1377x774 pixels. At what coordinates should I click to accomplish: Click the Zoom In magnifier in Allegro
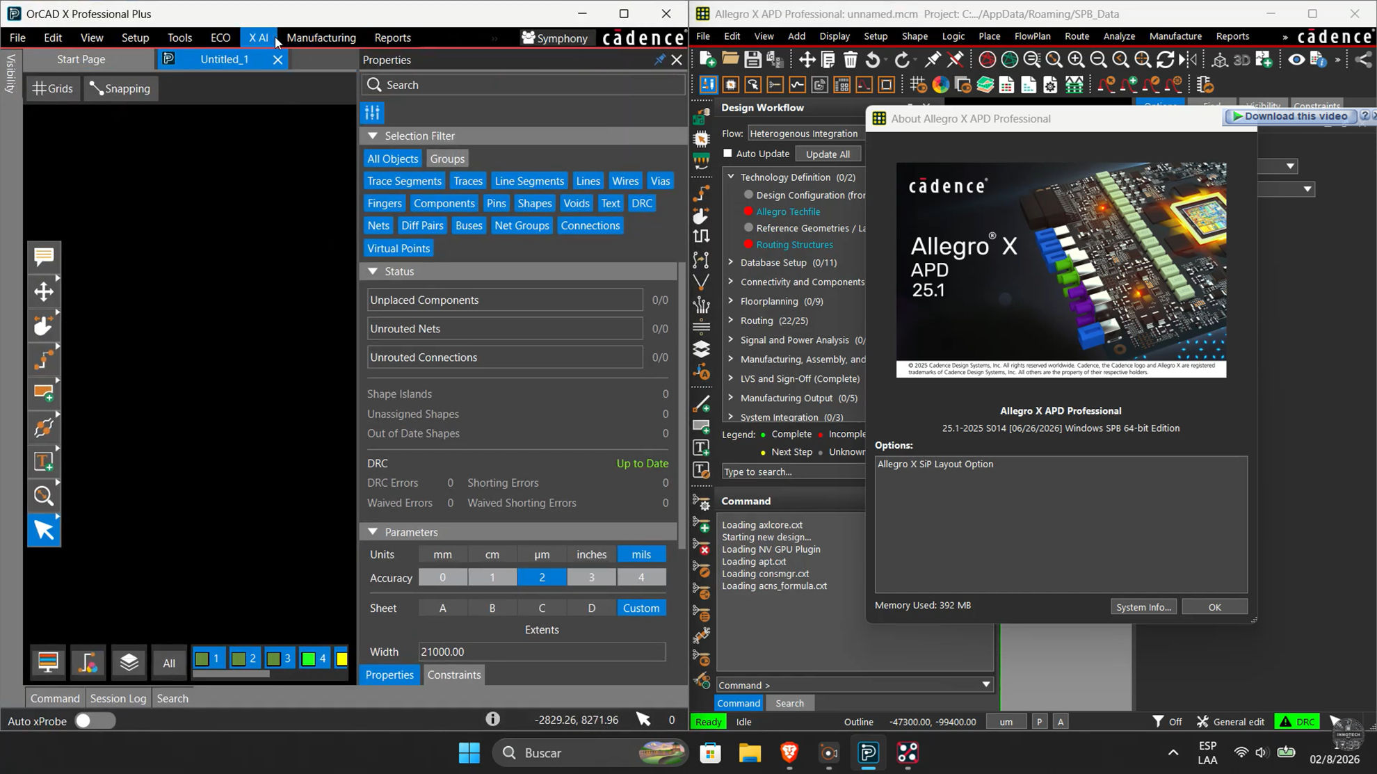[x=1076, y=60]
